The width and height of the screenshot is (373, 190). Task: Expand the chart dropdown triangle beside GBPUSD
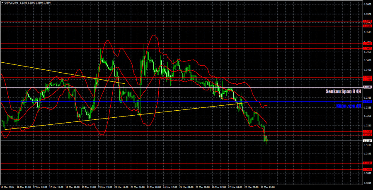pos(2,2)
